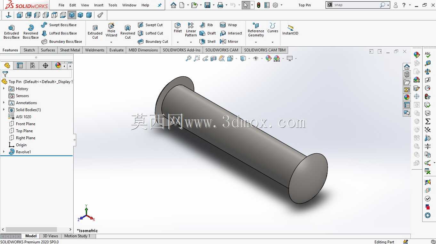Open Reference Geometry dropdown arrow

click(256, 42)
